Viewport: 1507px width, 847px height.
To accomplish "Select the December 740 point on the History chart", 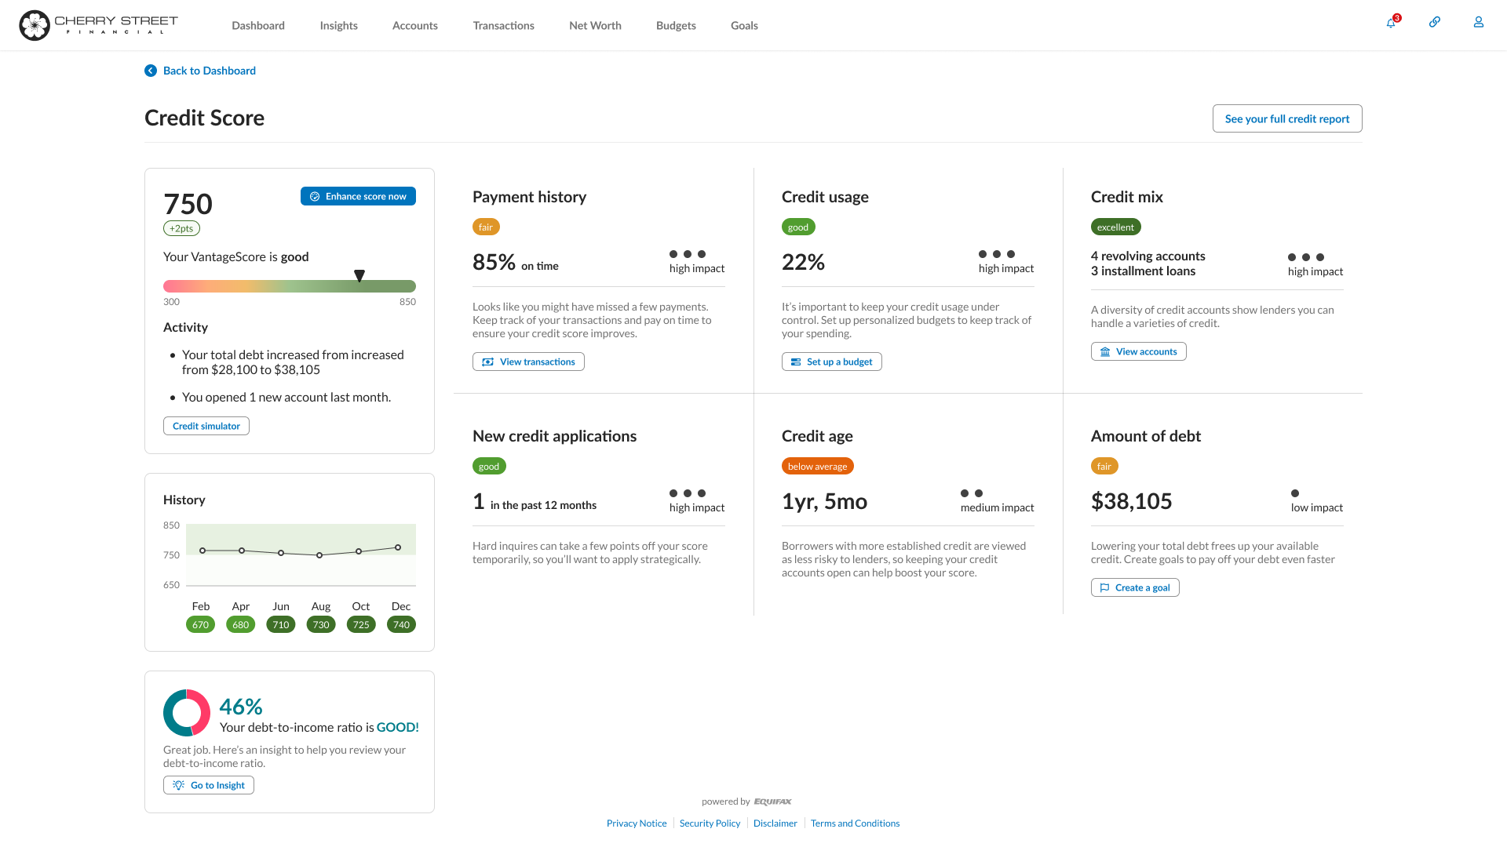I will (400, 547).
